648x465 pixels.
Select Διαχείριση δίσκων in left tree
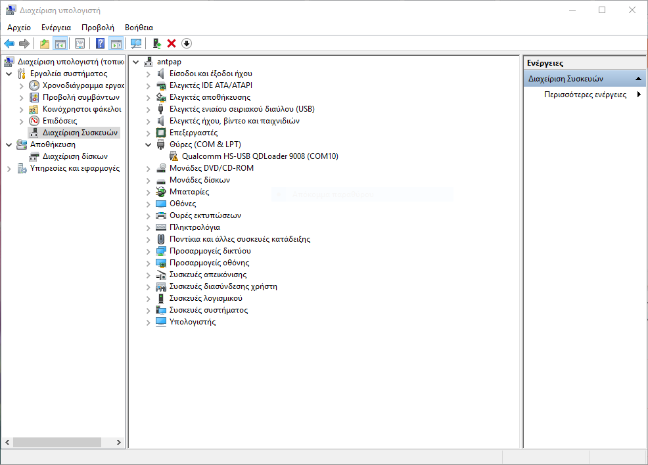[x=75, y=156]
